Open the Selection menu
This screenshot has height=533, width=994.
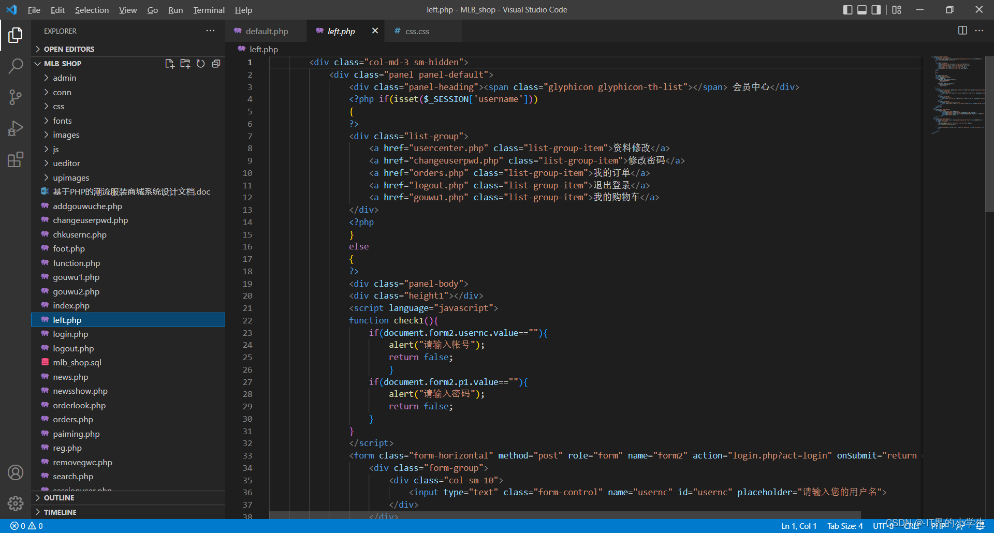tap(92, 10)
